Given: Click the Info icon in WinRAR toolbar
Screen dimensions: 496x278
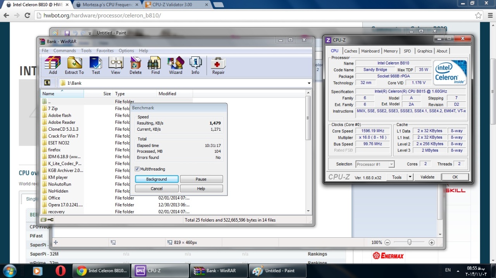Looking at the screenshot, I should pos(195,65).
